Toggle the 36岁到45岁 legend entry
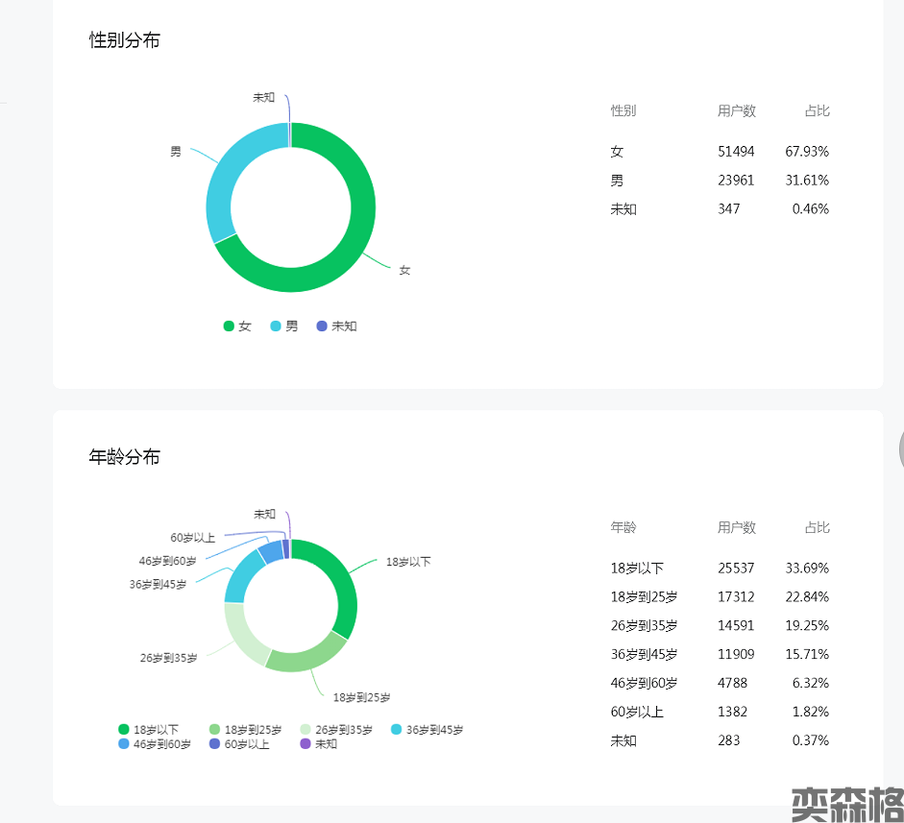The width and height of the screenshot is (904, 823). pos(427,730)
